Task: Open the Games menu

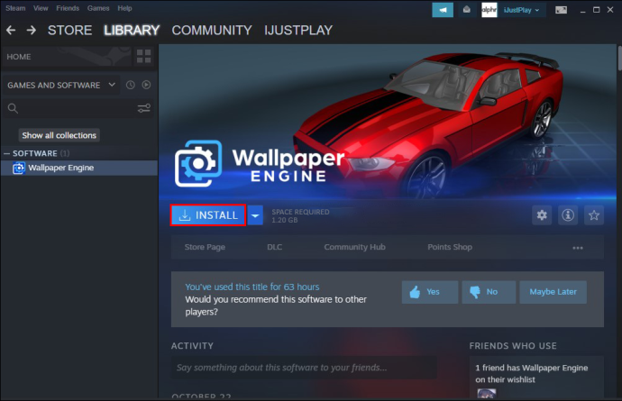Action: point(98,8)
